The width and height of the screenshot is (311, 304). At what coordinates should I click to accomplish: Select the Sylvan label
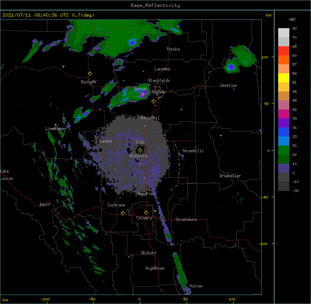click(x=141, y=88)
